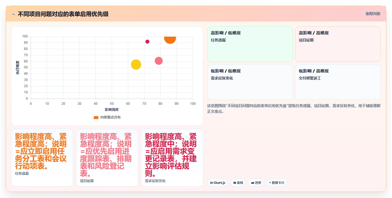Screen dimensions: 392x198
Task: Click the icon inside Chart.js chip
Action: 211,183
